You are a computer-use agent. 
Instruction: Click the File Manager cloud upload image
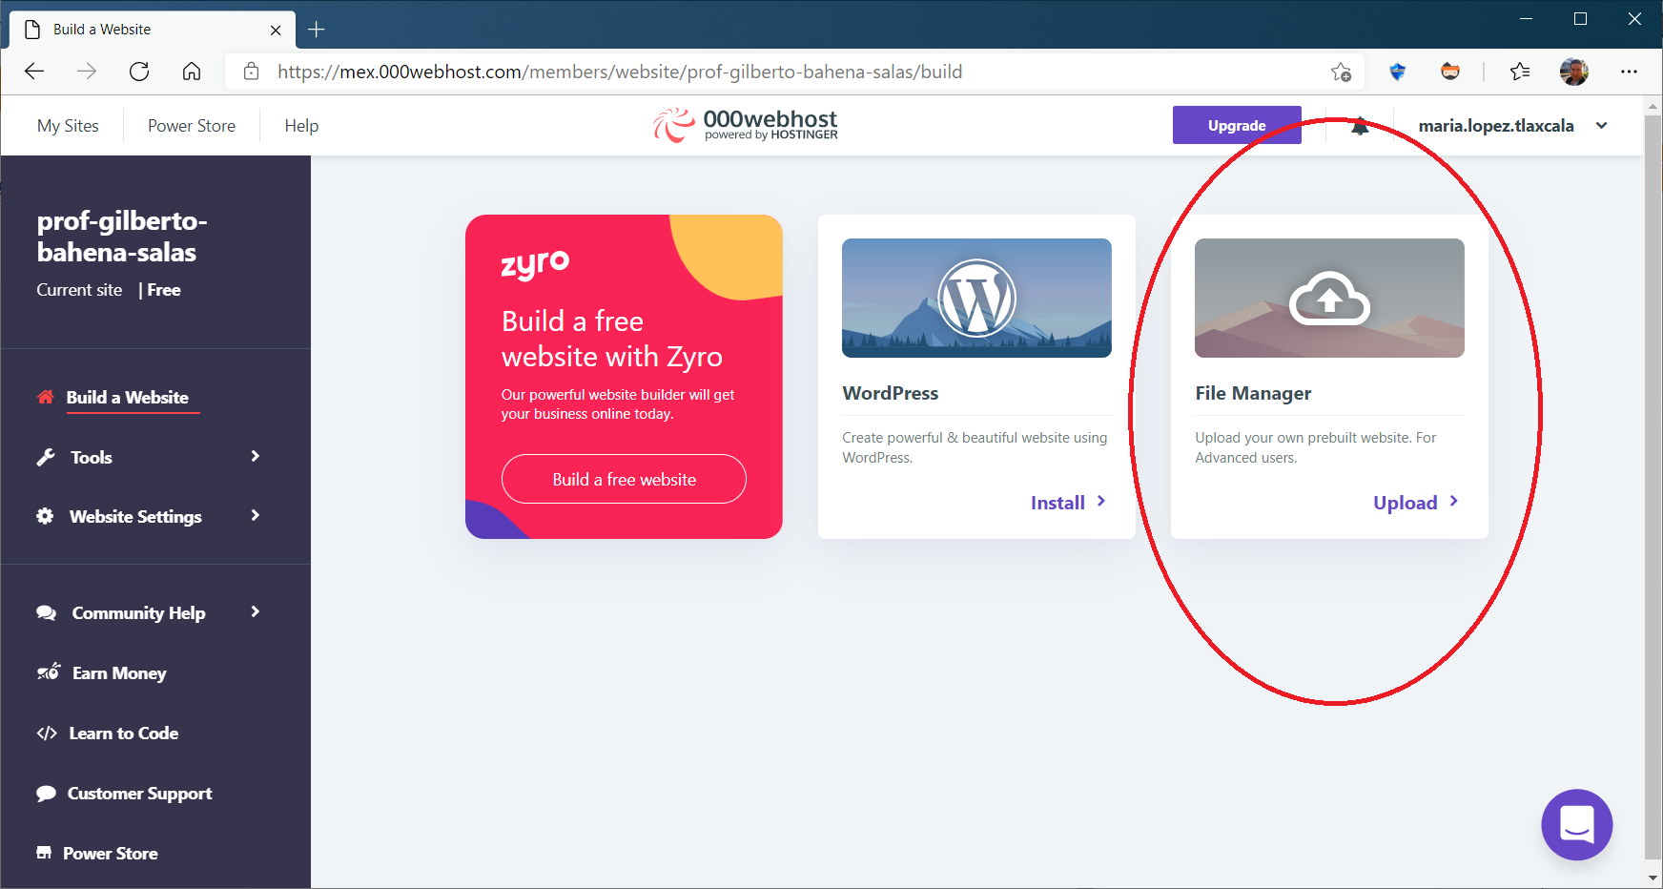(1329, 298)
